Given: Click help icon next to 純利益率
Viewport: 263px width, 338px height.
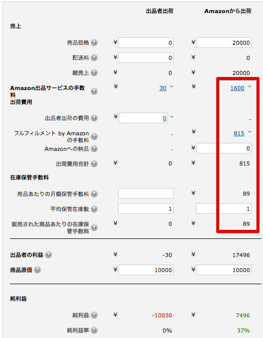Looking at the screenshot, I should pyautogui.click(x=94, y=330).
